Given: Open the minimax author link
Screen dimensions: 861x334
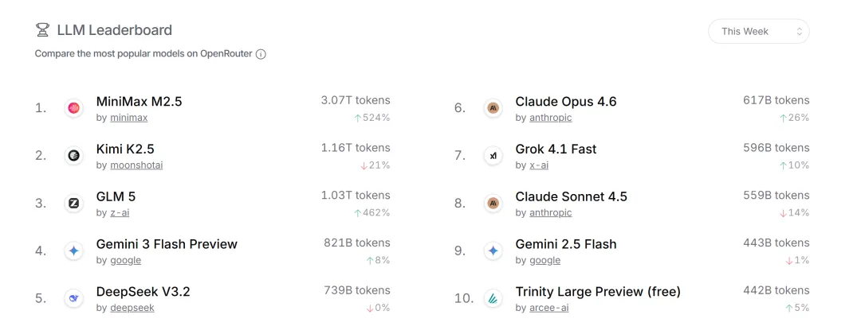Looking at the screenshot, I should (x=128, y=118).
